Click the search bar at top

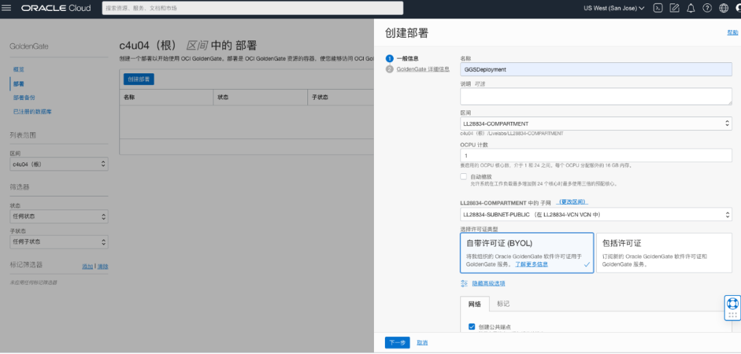tap(252, 8)
